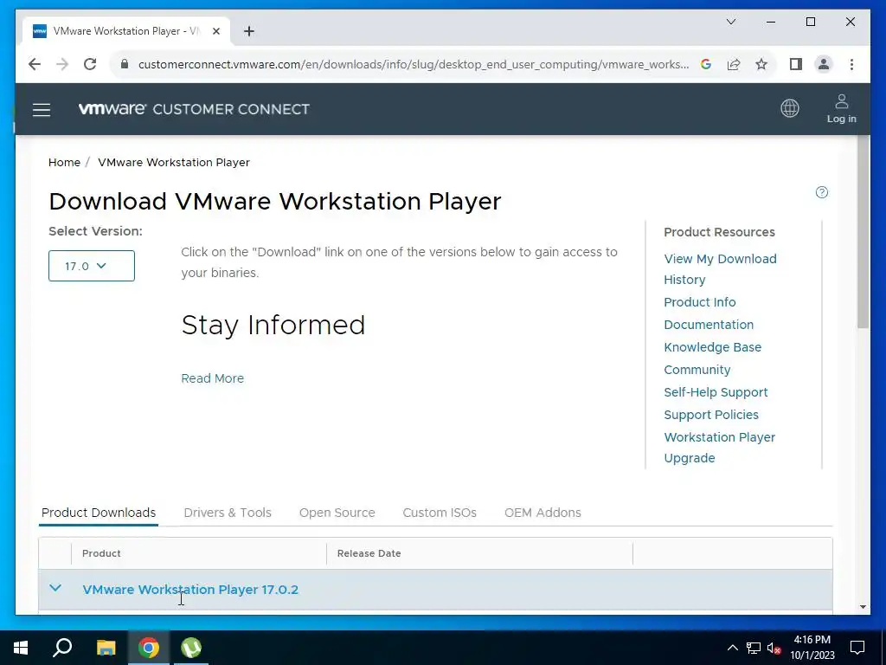Open File Explorer from taskbar
This screenshot has width=886, height=665.
coord(106,648)
